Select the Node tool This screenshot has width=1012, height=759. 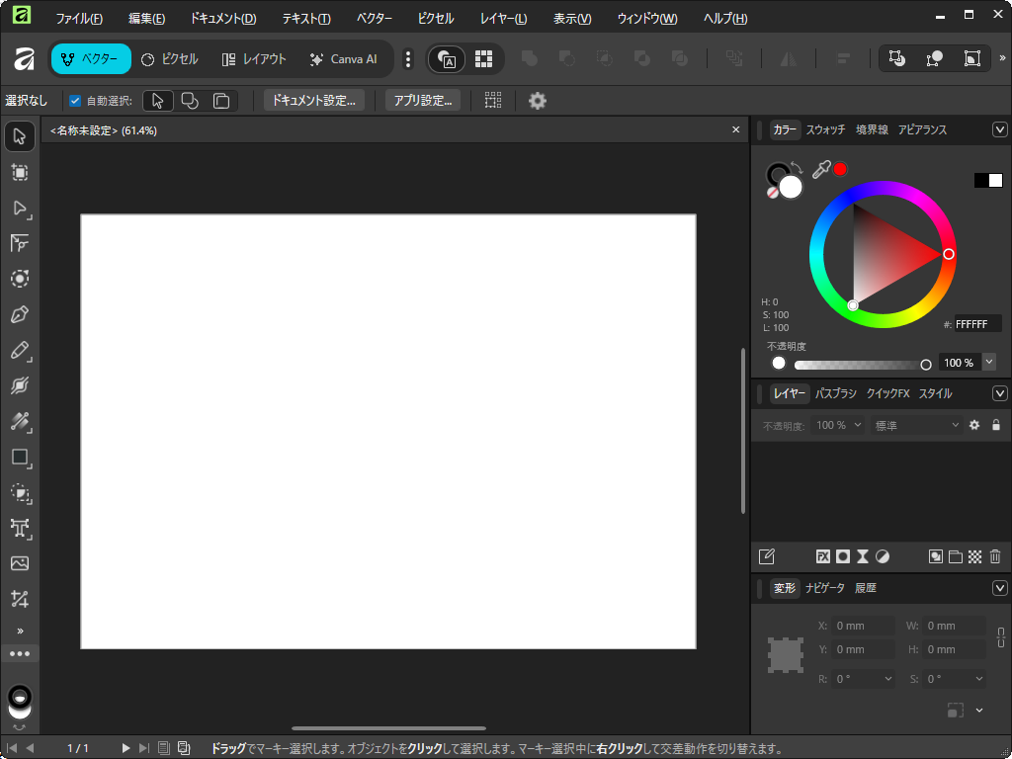(x=19, y=208)
